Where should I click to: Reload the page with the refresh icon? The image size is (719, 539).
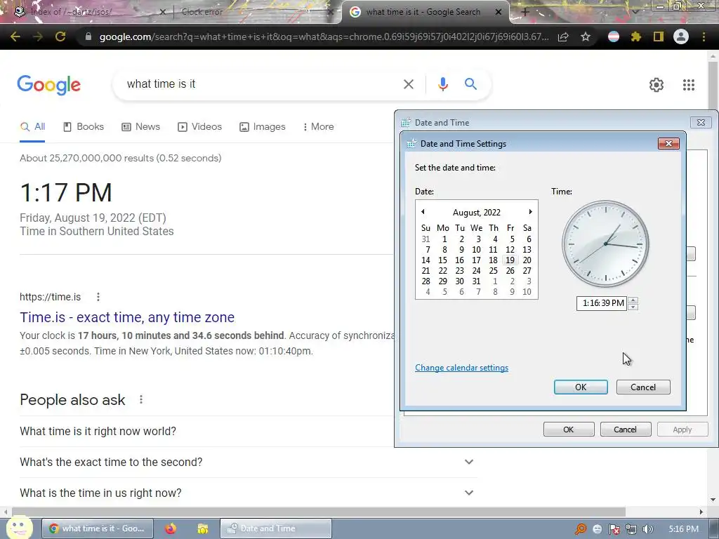[60, 36]
